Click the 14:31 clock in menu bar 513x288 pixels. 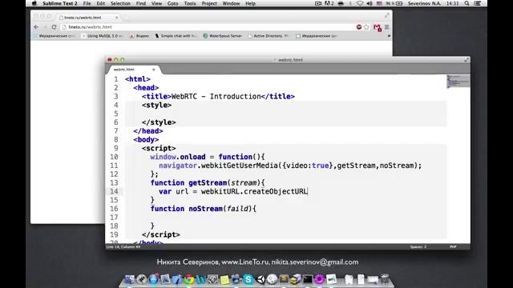[452, 3]
